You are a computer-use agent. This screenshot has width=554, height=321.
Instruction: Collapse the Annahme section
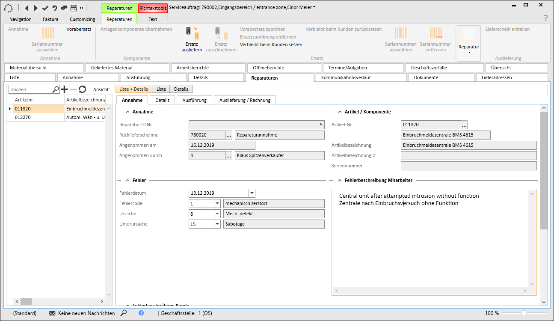(x=127, y=112)
